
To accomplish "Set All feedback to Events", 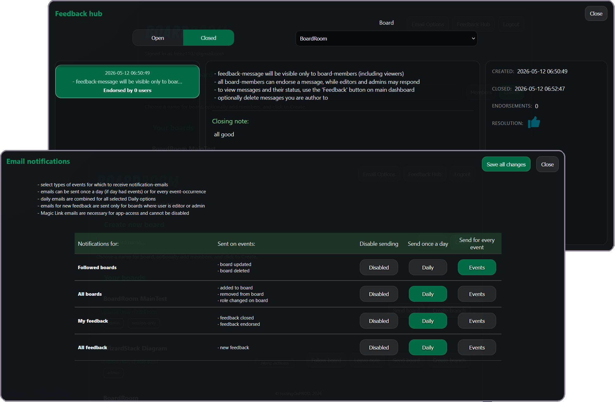I will pos(477,348).
